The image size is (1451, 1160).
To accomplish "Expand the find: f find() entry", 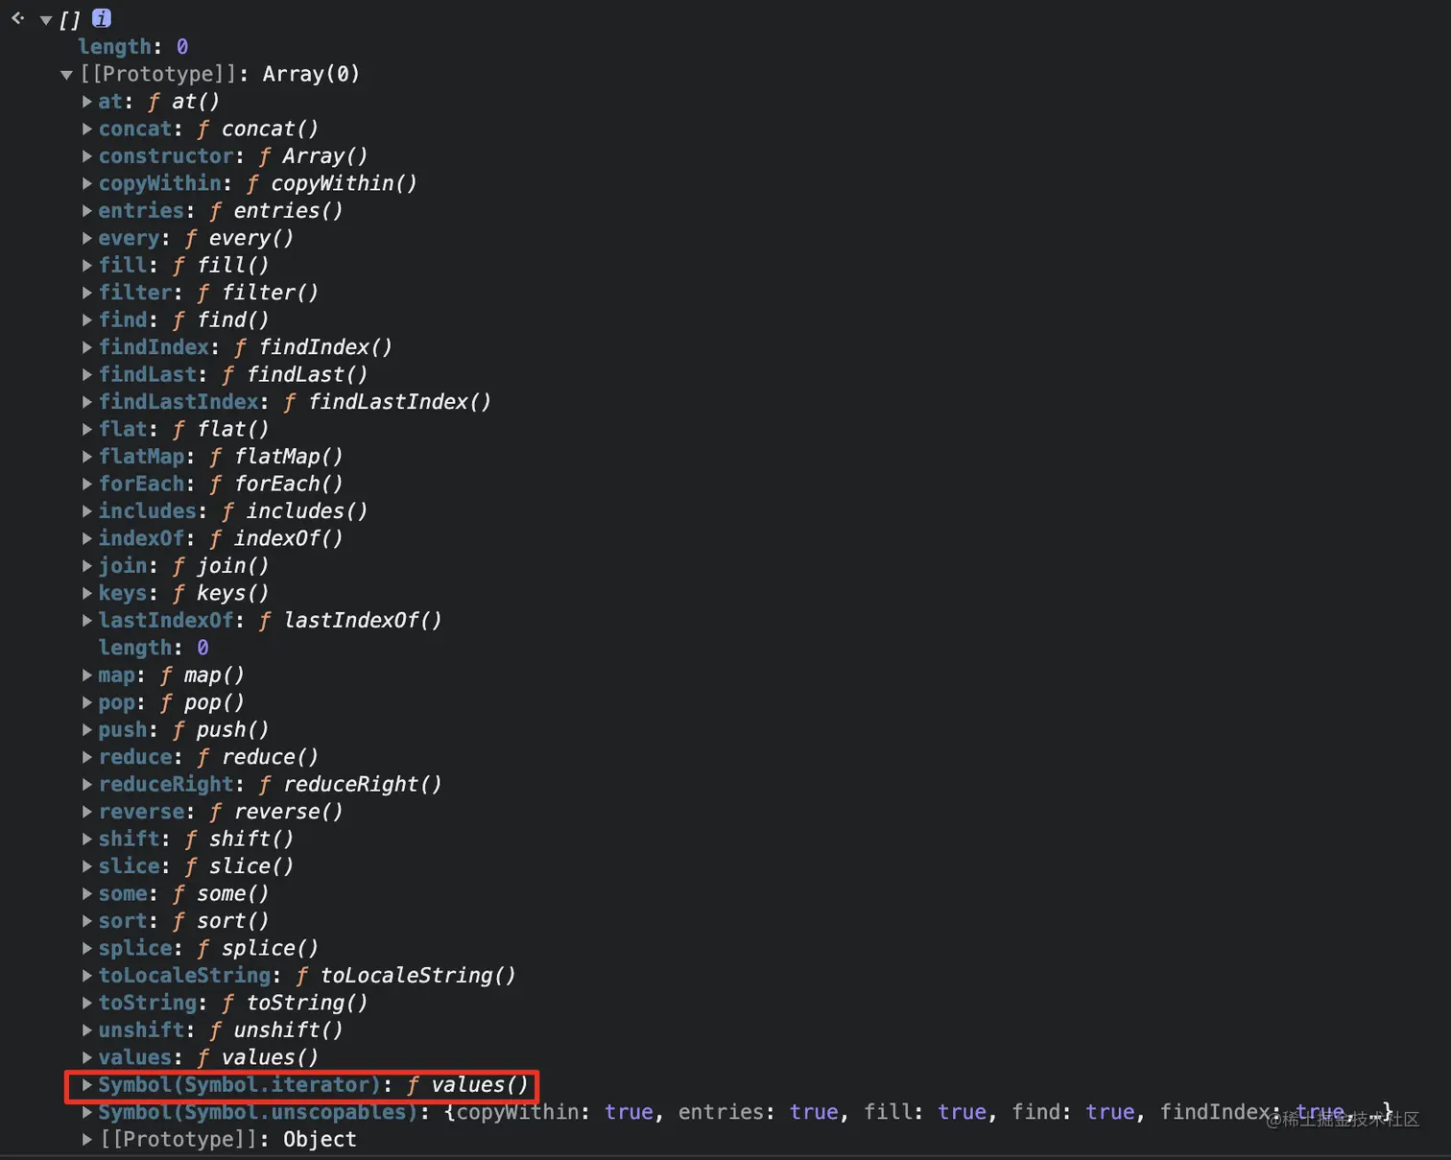I will pos(87,320).
